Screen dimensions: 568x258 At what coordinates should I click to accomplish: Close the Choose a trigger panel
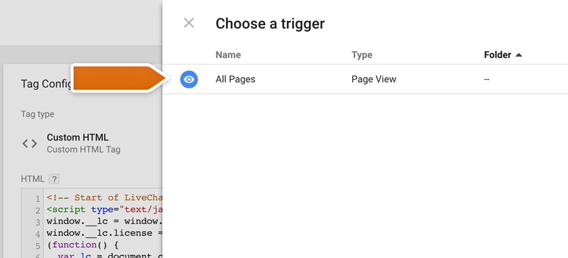pyautogui.click(x=189, y=23)
